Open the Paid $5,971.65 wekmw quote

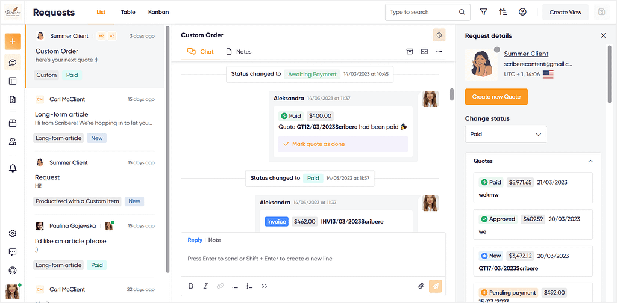[x=534, y=188]
